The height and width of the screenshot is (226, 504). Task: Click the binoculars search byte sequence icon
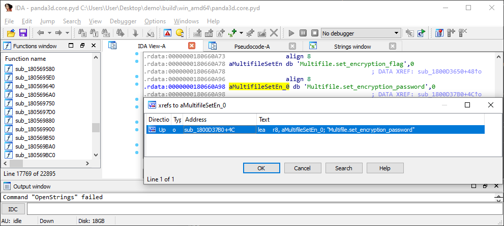tap(105, 33)
